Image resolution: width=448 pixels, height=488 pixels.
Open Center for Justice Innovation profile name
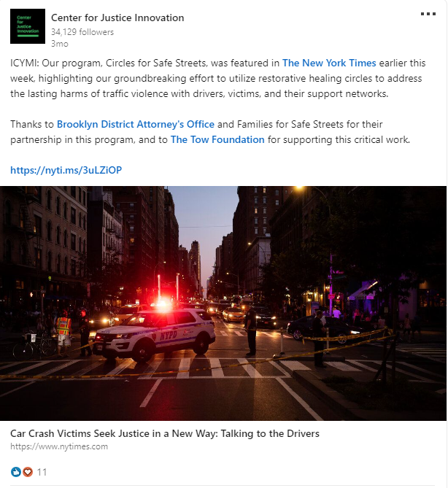[117, 18]
